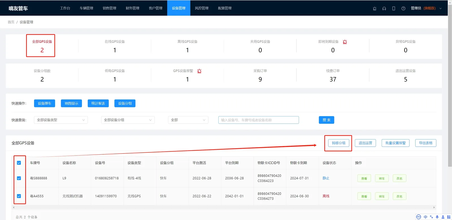452x220 pixels.
Task: Open the 全部设备分组 dropdown
Action: [x=128, y=120]
